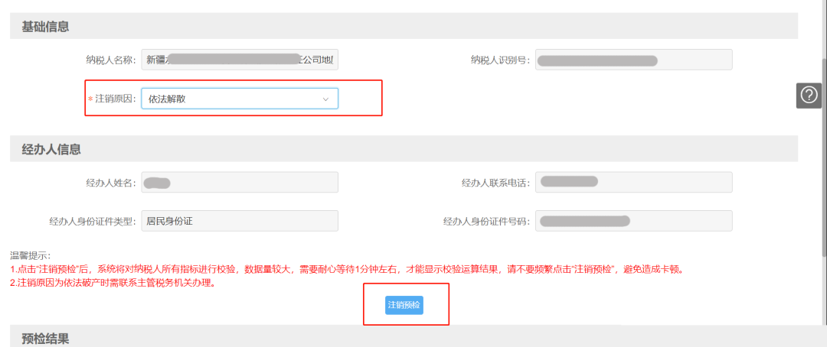Click the question mark help icon
The image size is (827, 347).
pyautogui.click(x=809, y=95)
